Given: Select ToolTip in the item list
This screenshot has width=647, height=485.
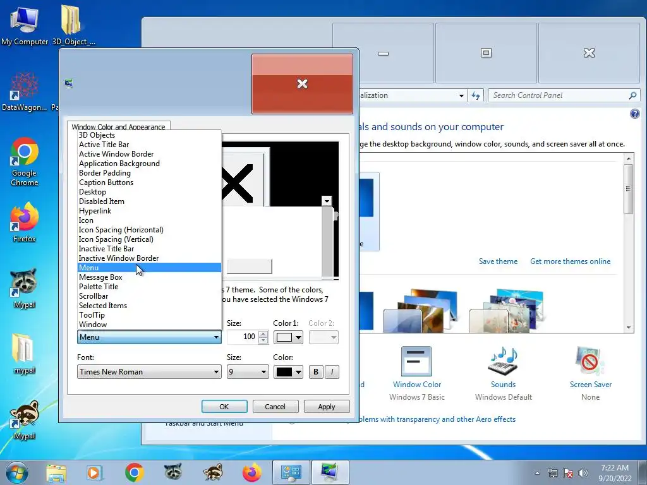Looking at the screenshot, I should point(149,315).
